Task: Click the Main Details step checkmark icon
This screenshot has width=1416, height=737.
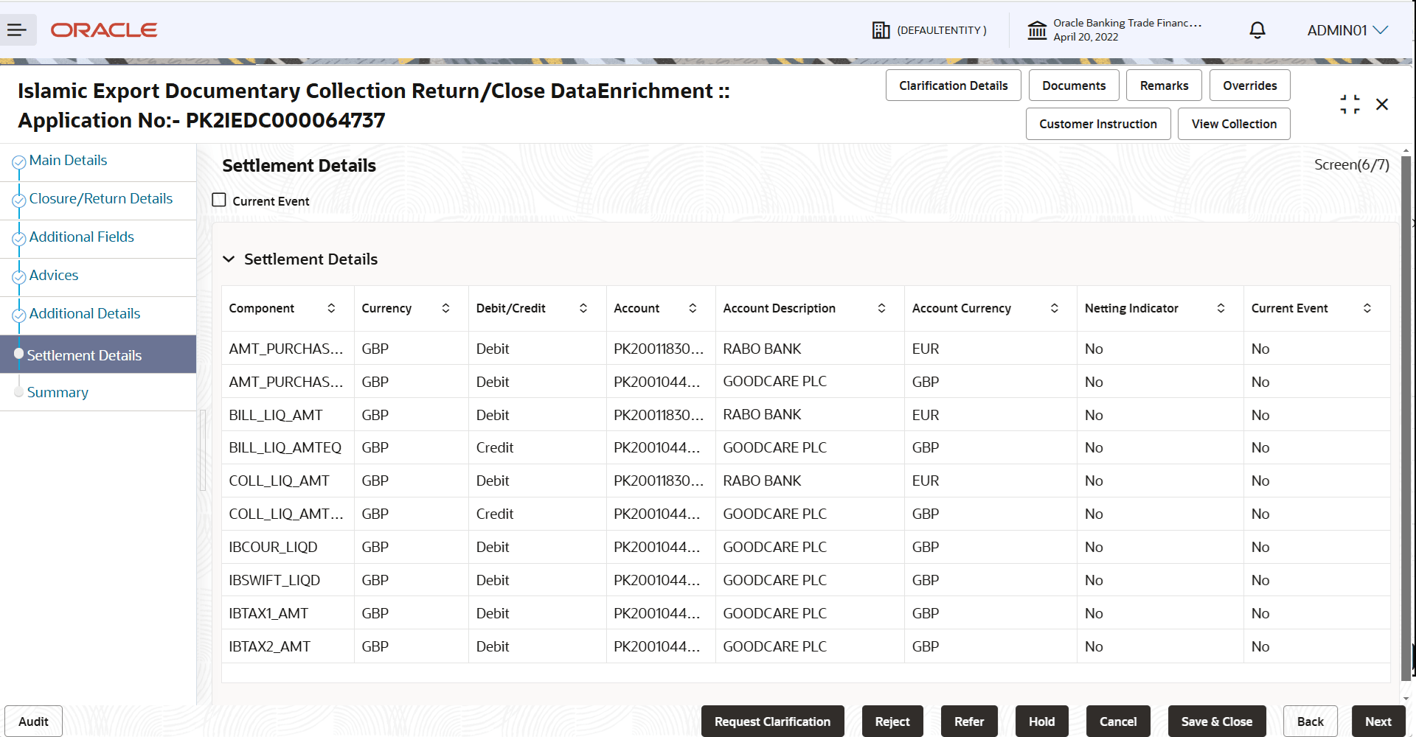Action: click(x=19, y=162)
